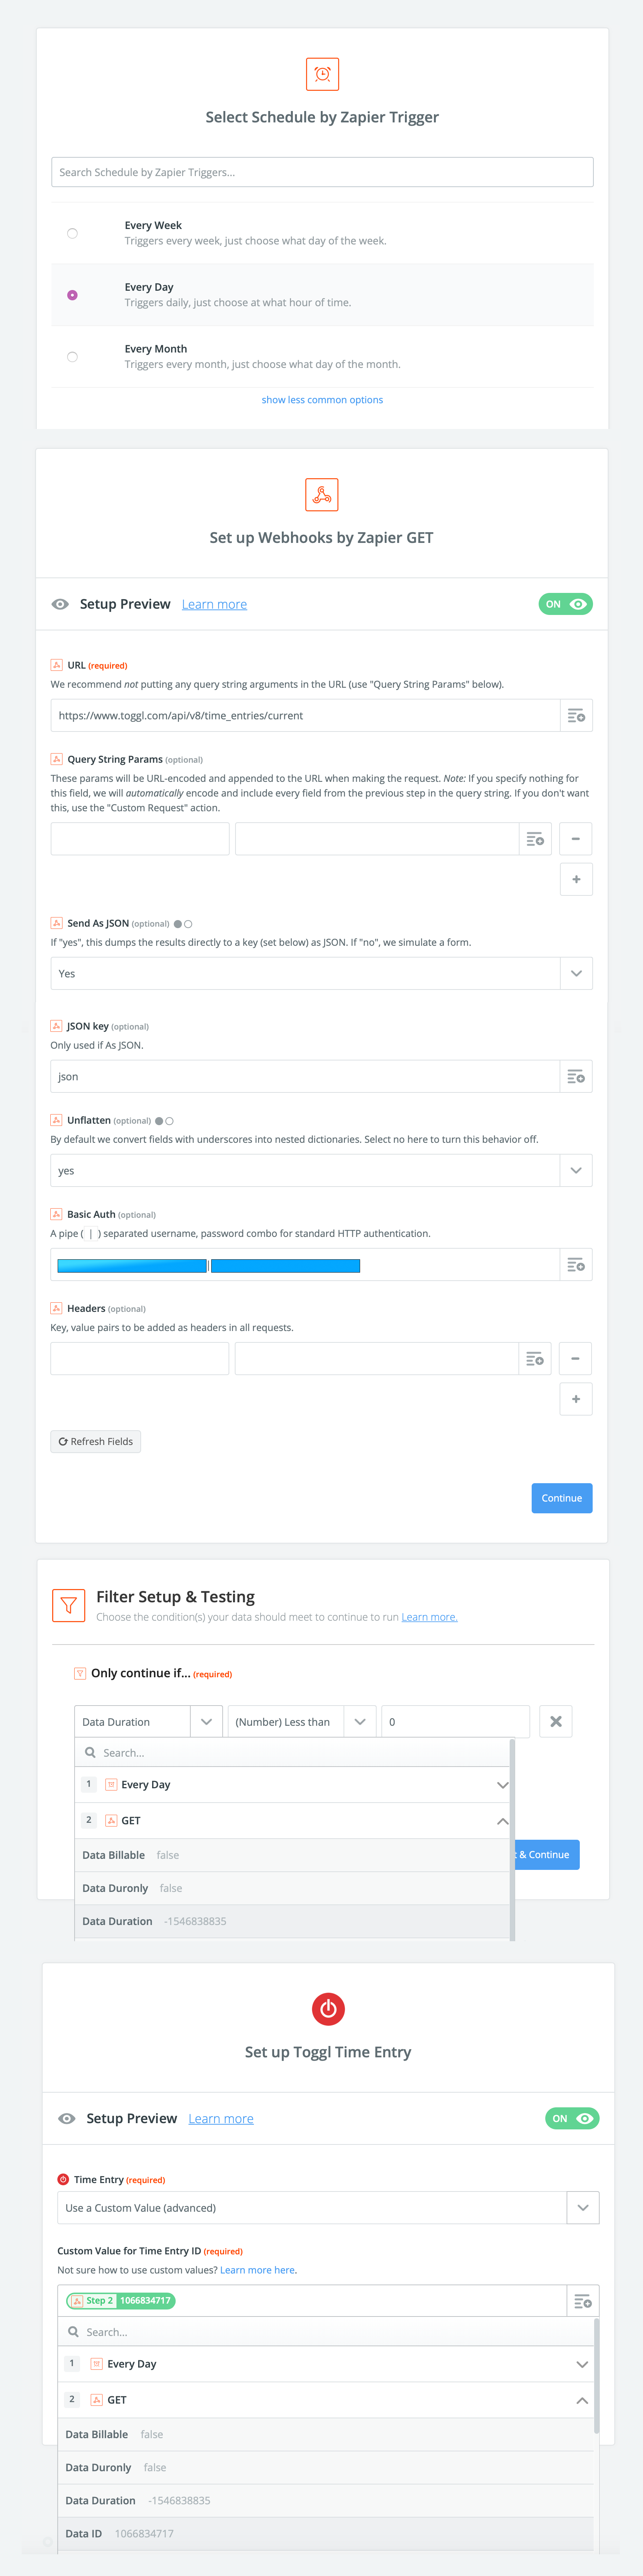Add a new Headers row
The height and width of the screenshot is (2576, 643).
coord(576,1399)
